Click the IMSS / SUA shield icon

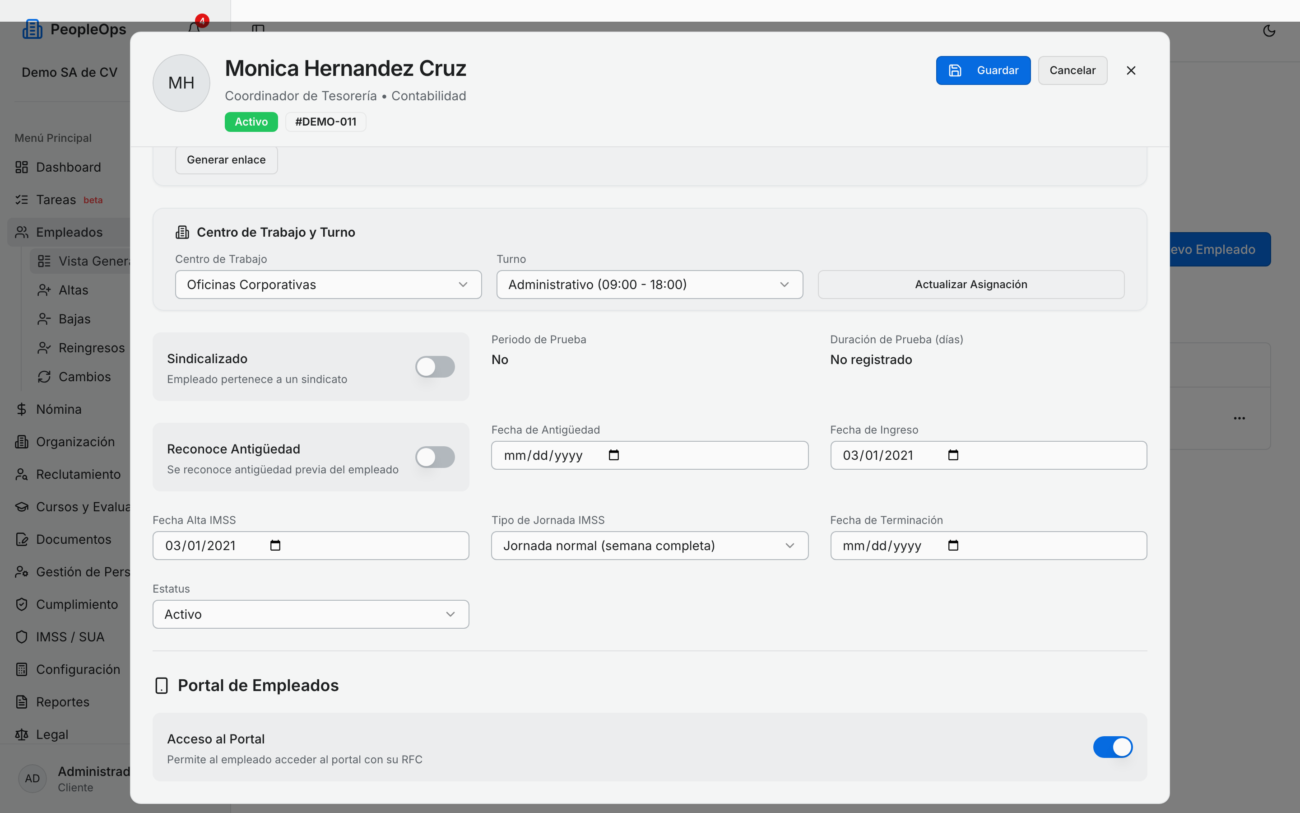[22, 637]
